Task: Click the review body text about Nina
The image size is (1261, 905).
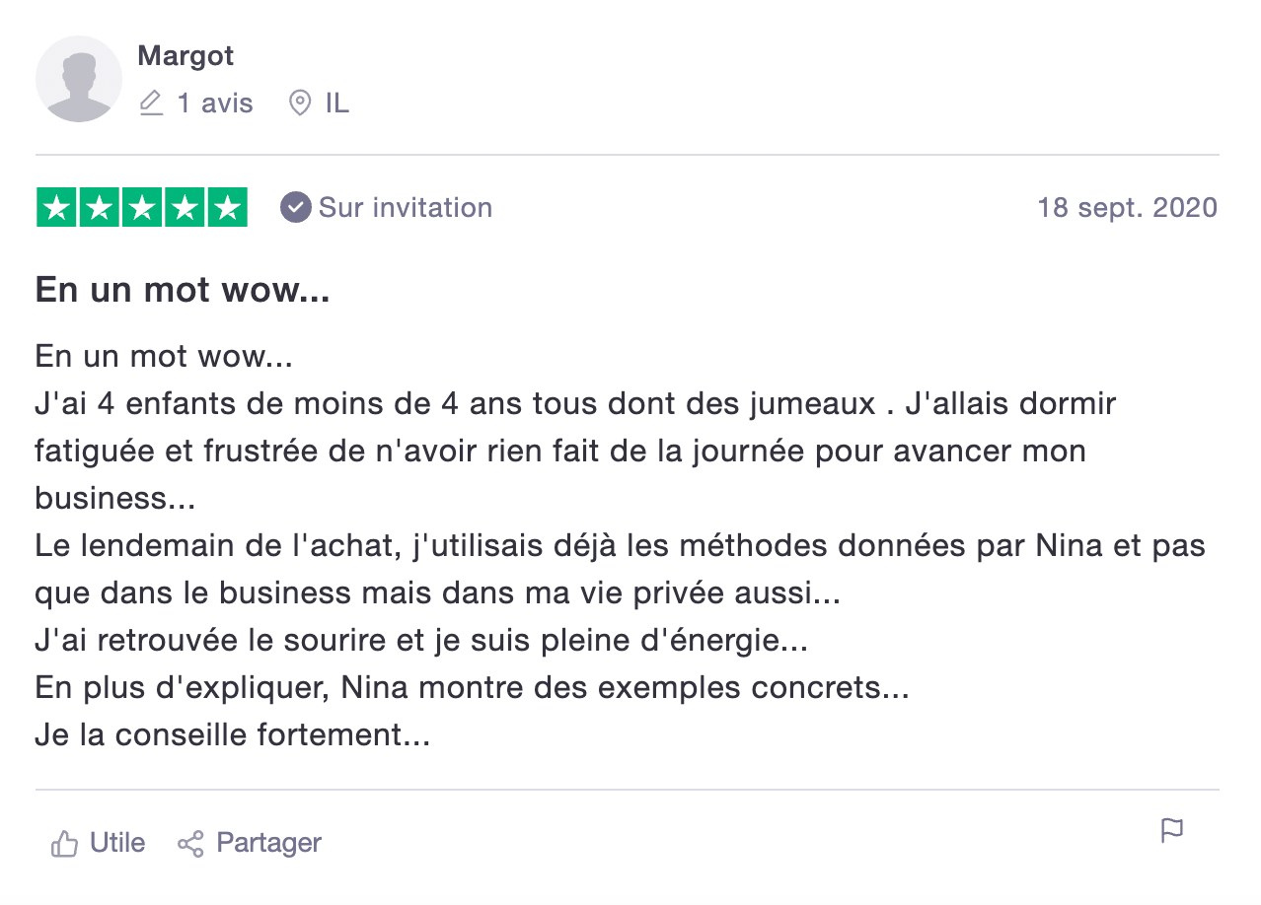Action: pos(621,545)
